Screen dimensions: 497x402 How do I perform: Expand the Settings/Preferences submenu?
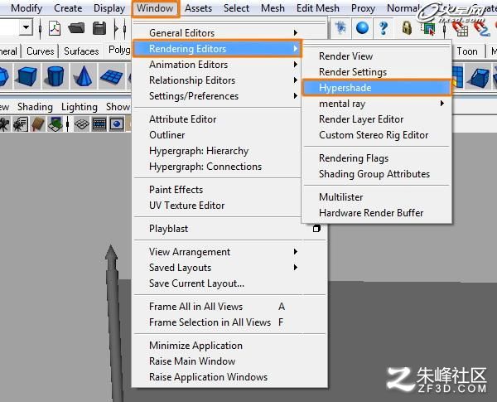[x=296, y=95]
